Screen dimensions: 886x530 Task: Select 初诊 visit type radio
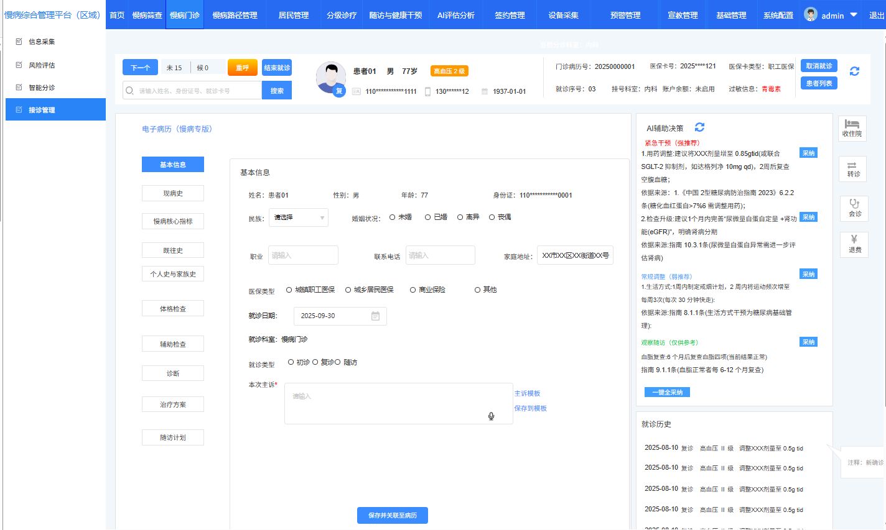(x=291, y=362)
